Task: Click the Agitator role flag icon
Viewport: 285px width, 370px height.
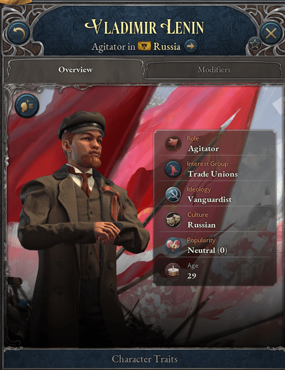Action: (173, 144)
